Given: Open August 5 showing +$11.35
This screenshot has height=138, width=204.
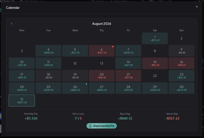Looking at the screenshot, I should tap(75, 51).
